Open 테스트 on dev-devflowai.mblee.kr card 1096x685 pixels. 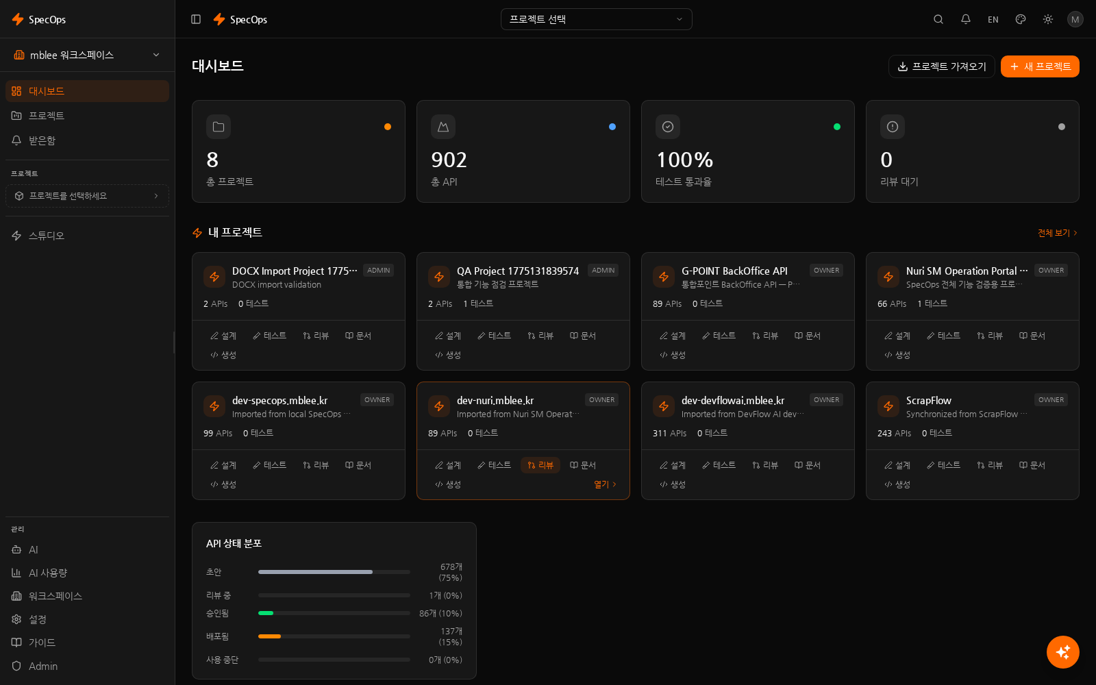coord(719,465)
